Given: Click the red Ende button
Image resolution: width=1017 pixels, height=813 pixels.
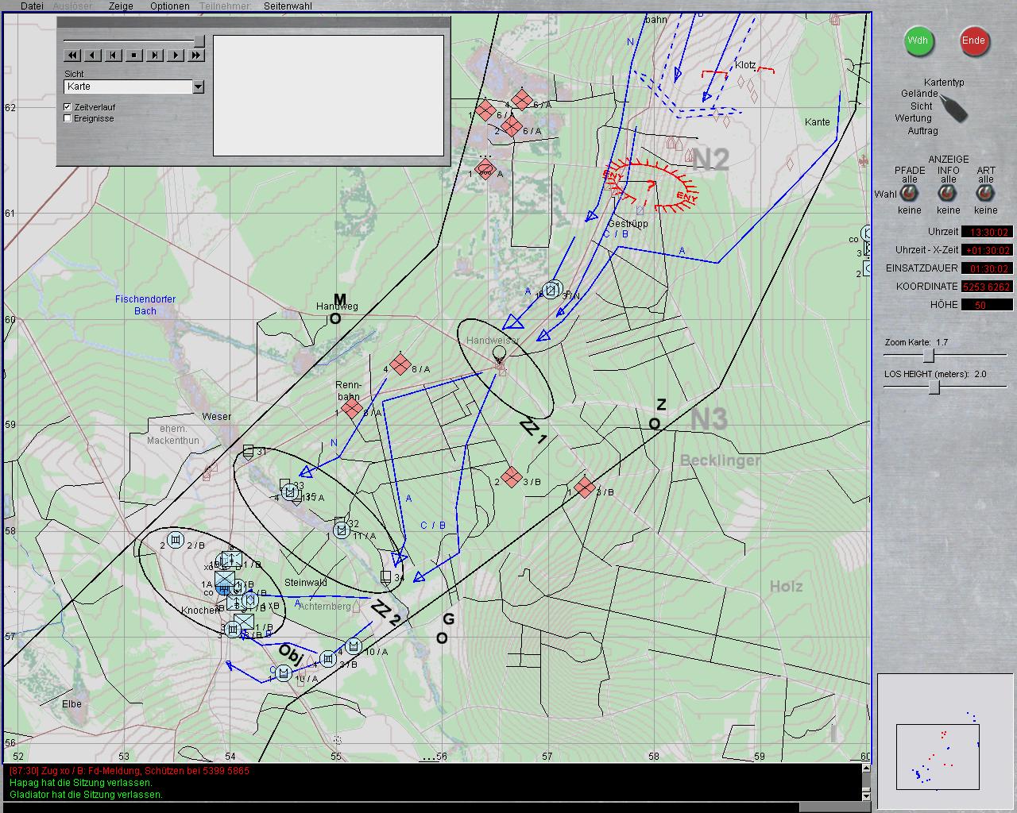Looking at the screenshot, I should pos(973,41).
